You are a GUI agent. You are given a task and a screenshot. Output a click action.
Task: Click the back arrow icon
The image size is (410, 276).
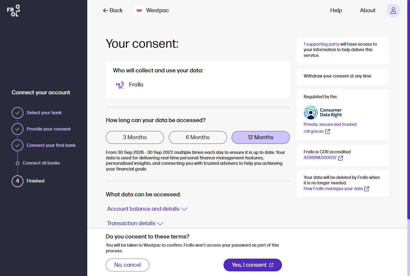pos(105,11)
